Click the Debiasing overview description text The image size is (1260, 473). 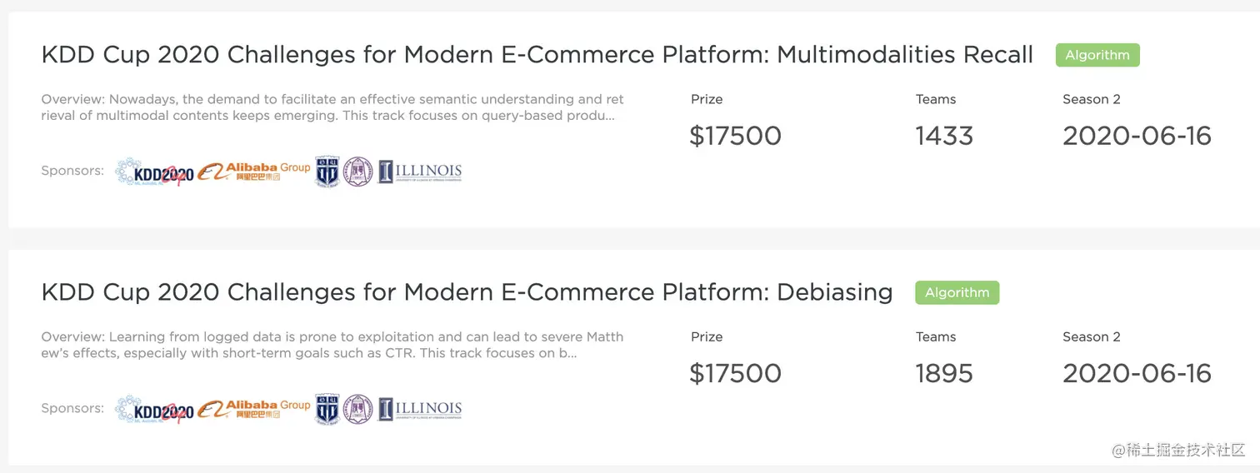click(332, 345)
